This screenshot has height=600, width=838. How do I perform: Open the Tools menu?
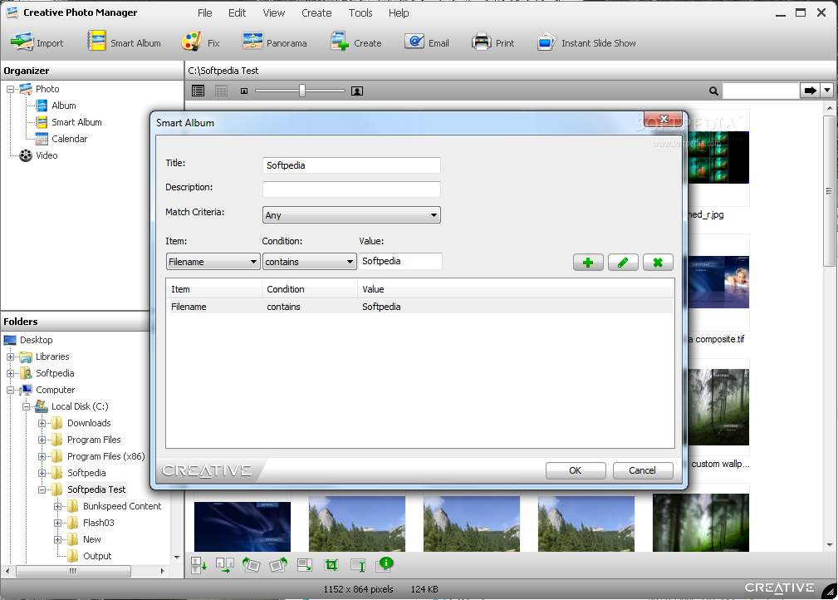click(x=360, y=12)
